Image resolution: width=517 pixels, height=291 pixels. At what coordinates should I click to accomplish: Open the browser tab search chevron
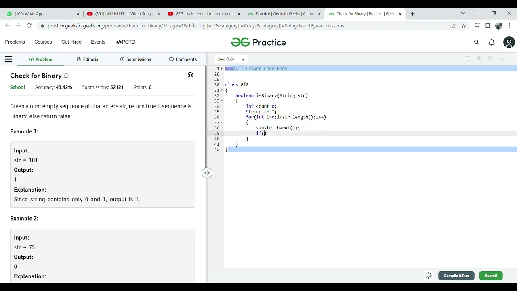(463, 13)
